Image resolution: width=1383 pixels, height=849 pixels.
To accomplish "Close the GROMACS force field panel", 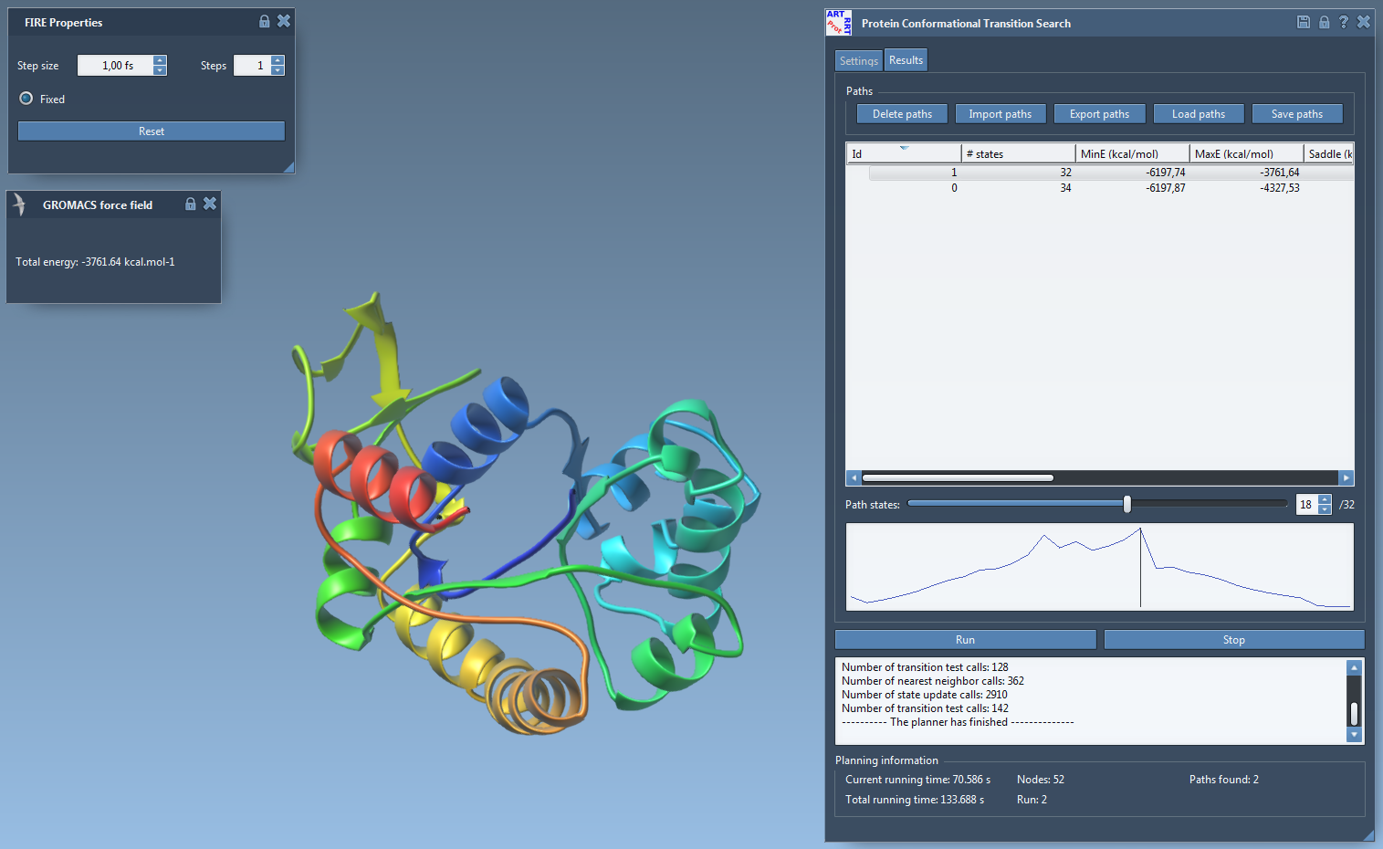I will [x=210, y=204].
